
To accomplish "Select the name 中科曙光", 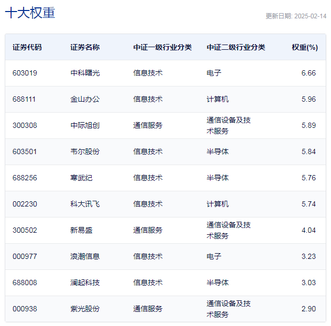I will (85, 73).
